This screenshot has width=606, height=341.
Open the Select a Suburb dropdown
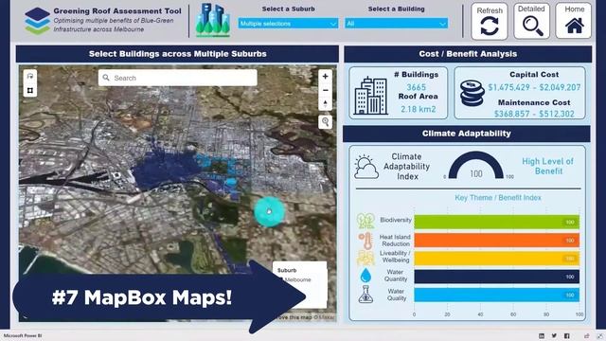tap(288, 24)
